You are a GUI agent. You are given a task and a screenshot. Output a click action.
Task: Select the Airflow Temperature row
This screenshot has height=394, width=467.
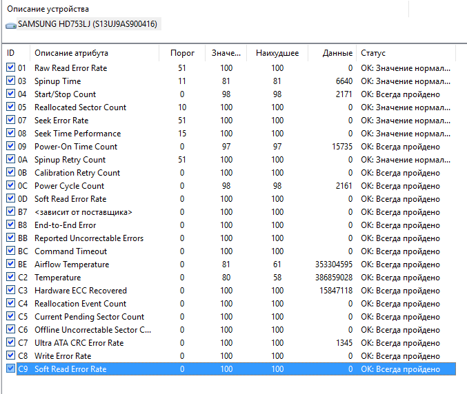(236, 265)
